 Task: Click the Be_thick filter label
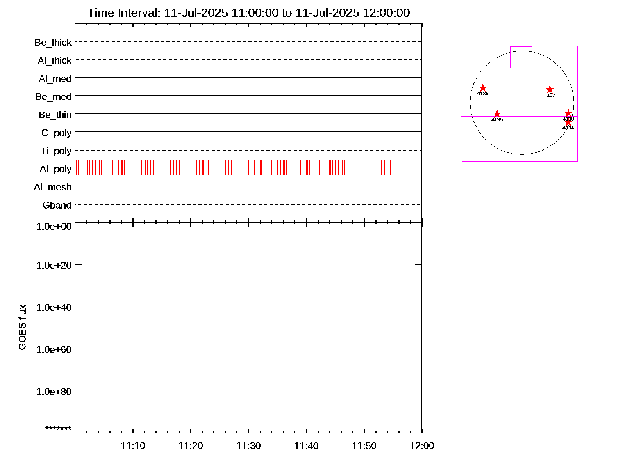(x=53, y=43)
